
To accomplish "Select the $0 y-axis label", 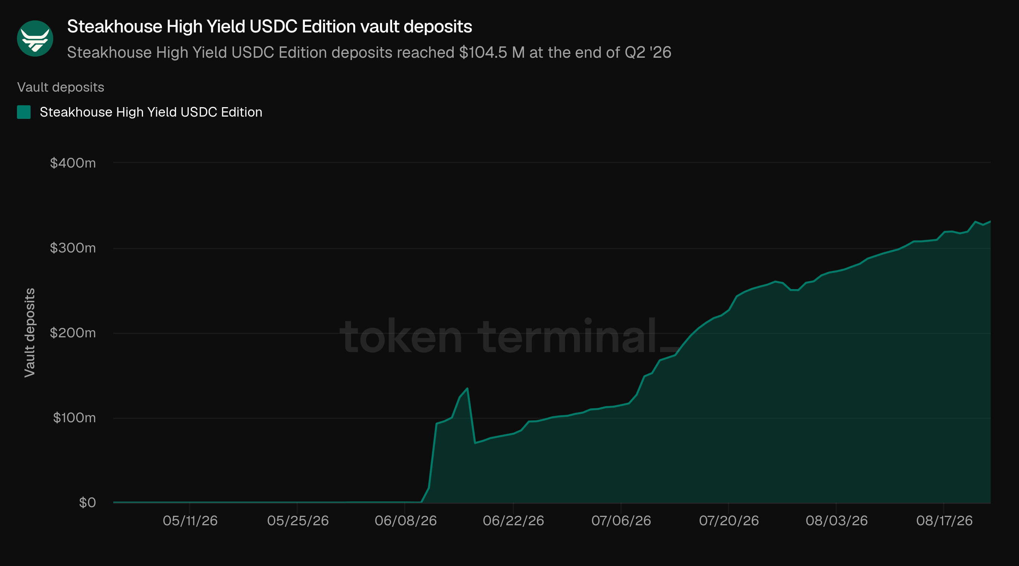I will [x=88, y=503].
